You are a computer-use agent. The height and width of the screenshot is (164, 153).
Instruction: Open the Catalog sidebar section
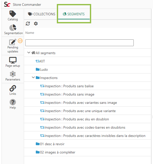pyautogui.click(x=13, y=16)
